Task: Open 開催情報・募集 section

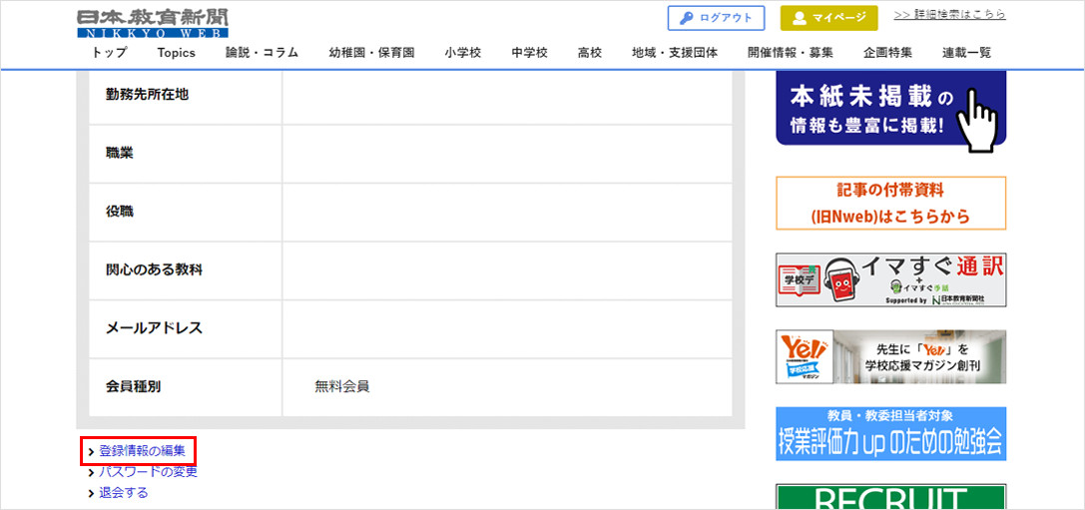Action: tap(791, 53)
